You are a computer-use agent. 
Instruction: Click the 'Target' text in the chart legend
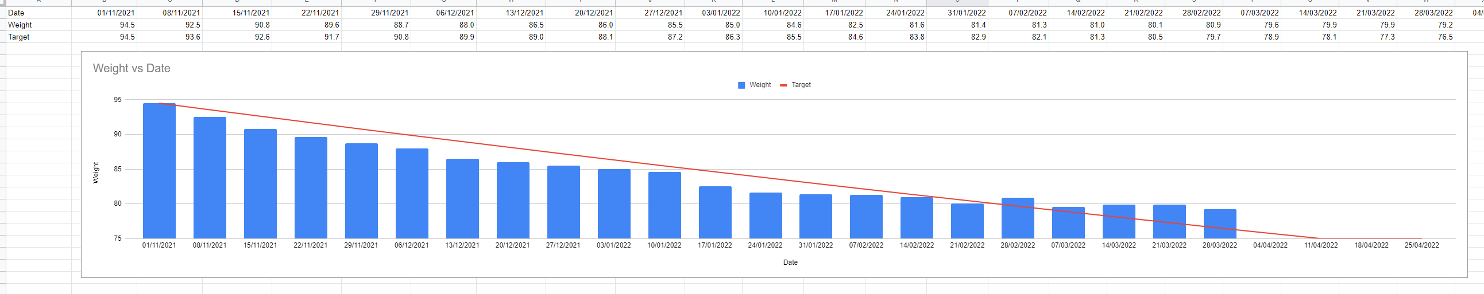[801, 85]
